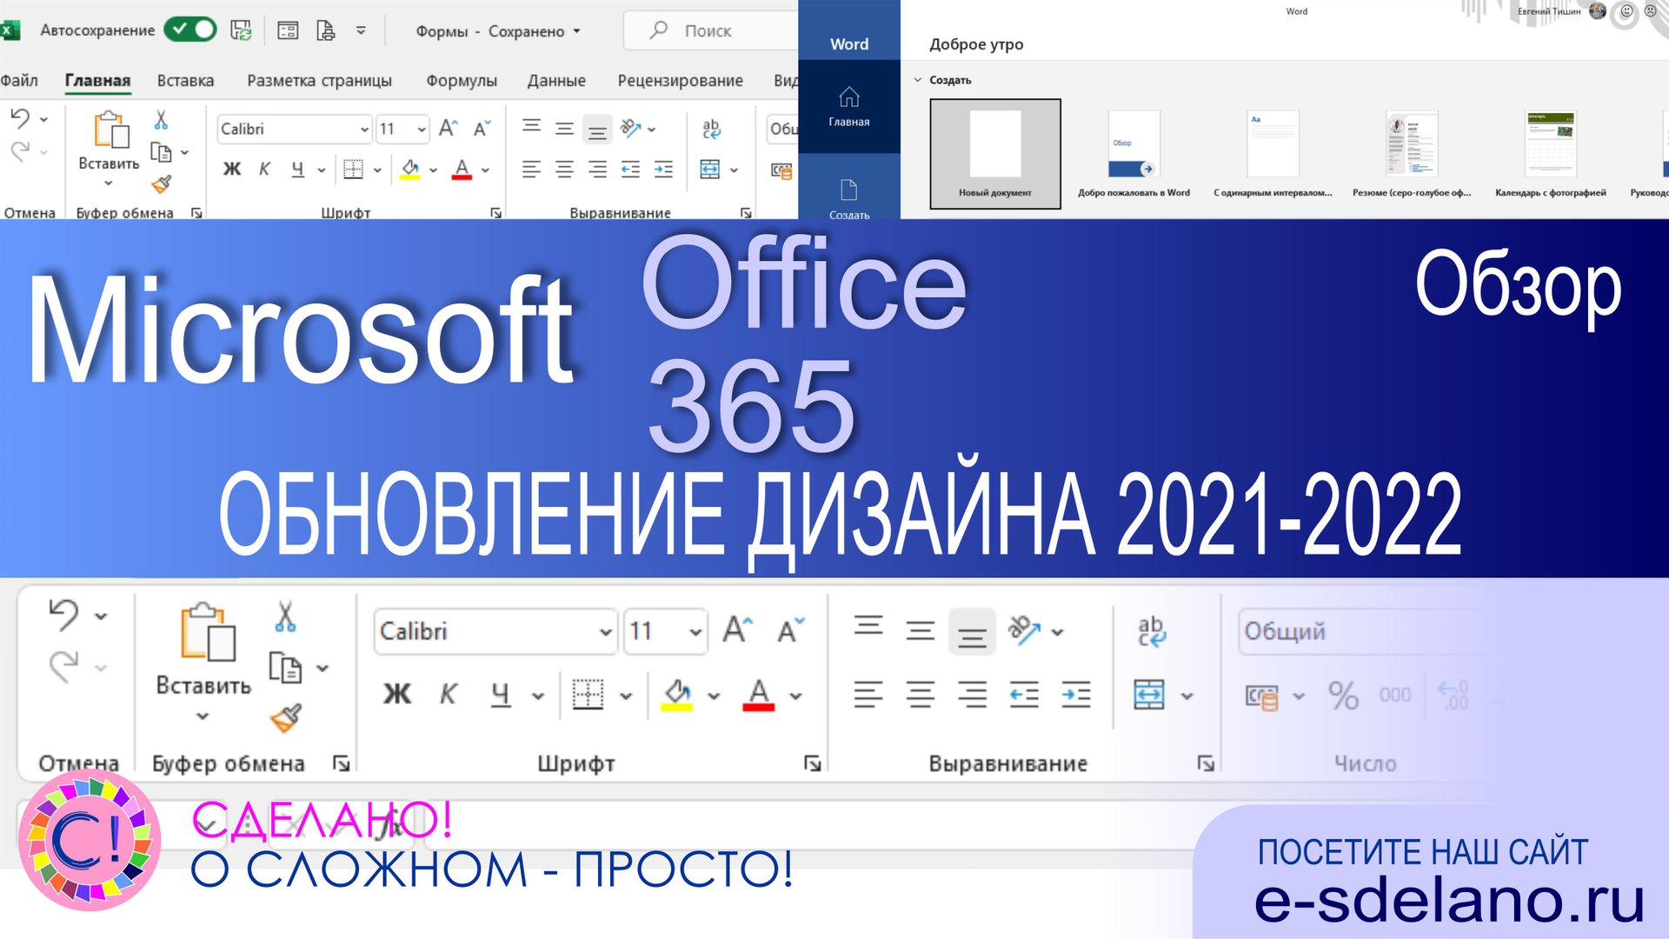Open the borders dropdown arrow
The height and width of the screenshot is (939, 1669).
[x=626, y=695]
